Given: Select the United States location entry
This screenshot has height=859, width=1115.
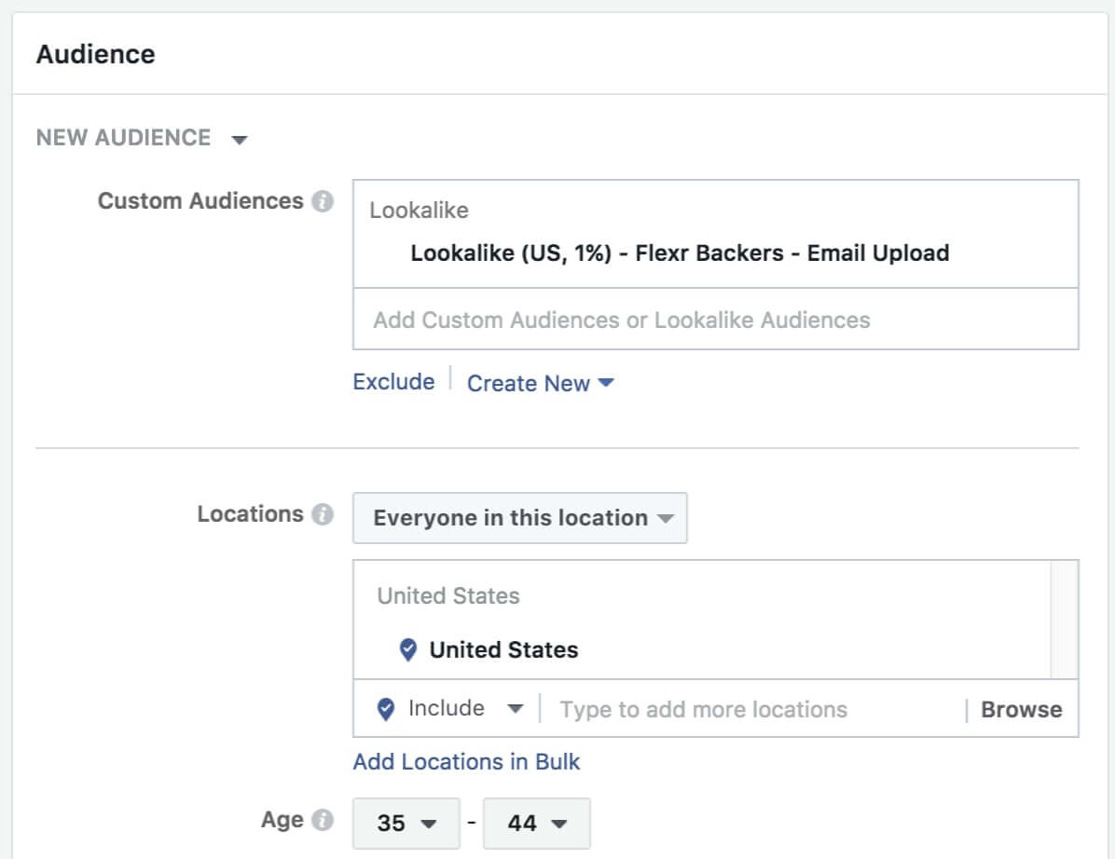Looking at the screenshot, I should 502,650.
